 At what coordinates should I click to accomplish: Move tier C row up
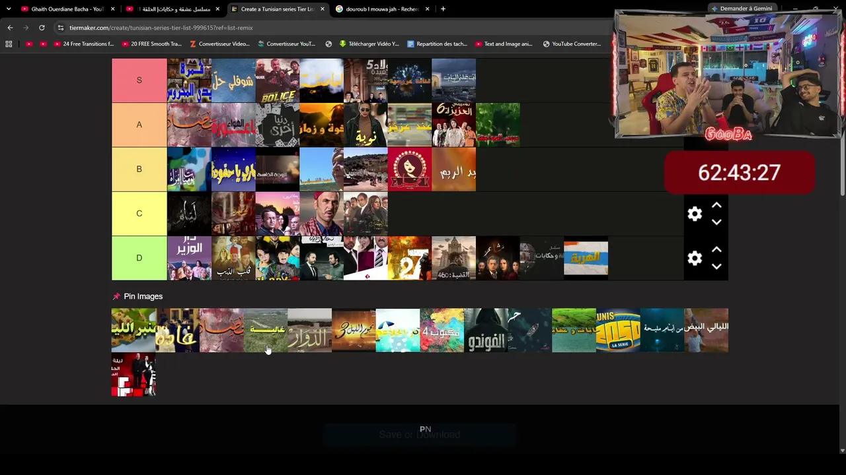click(716, 206)
